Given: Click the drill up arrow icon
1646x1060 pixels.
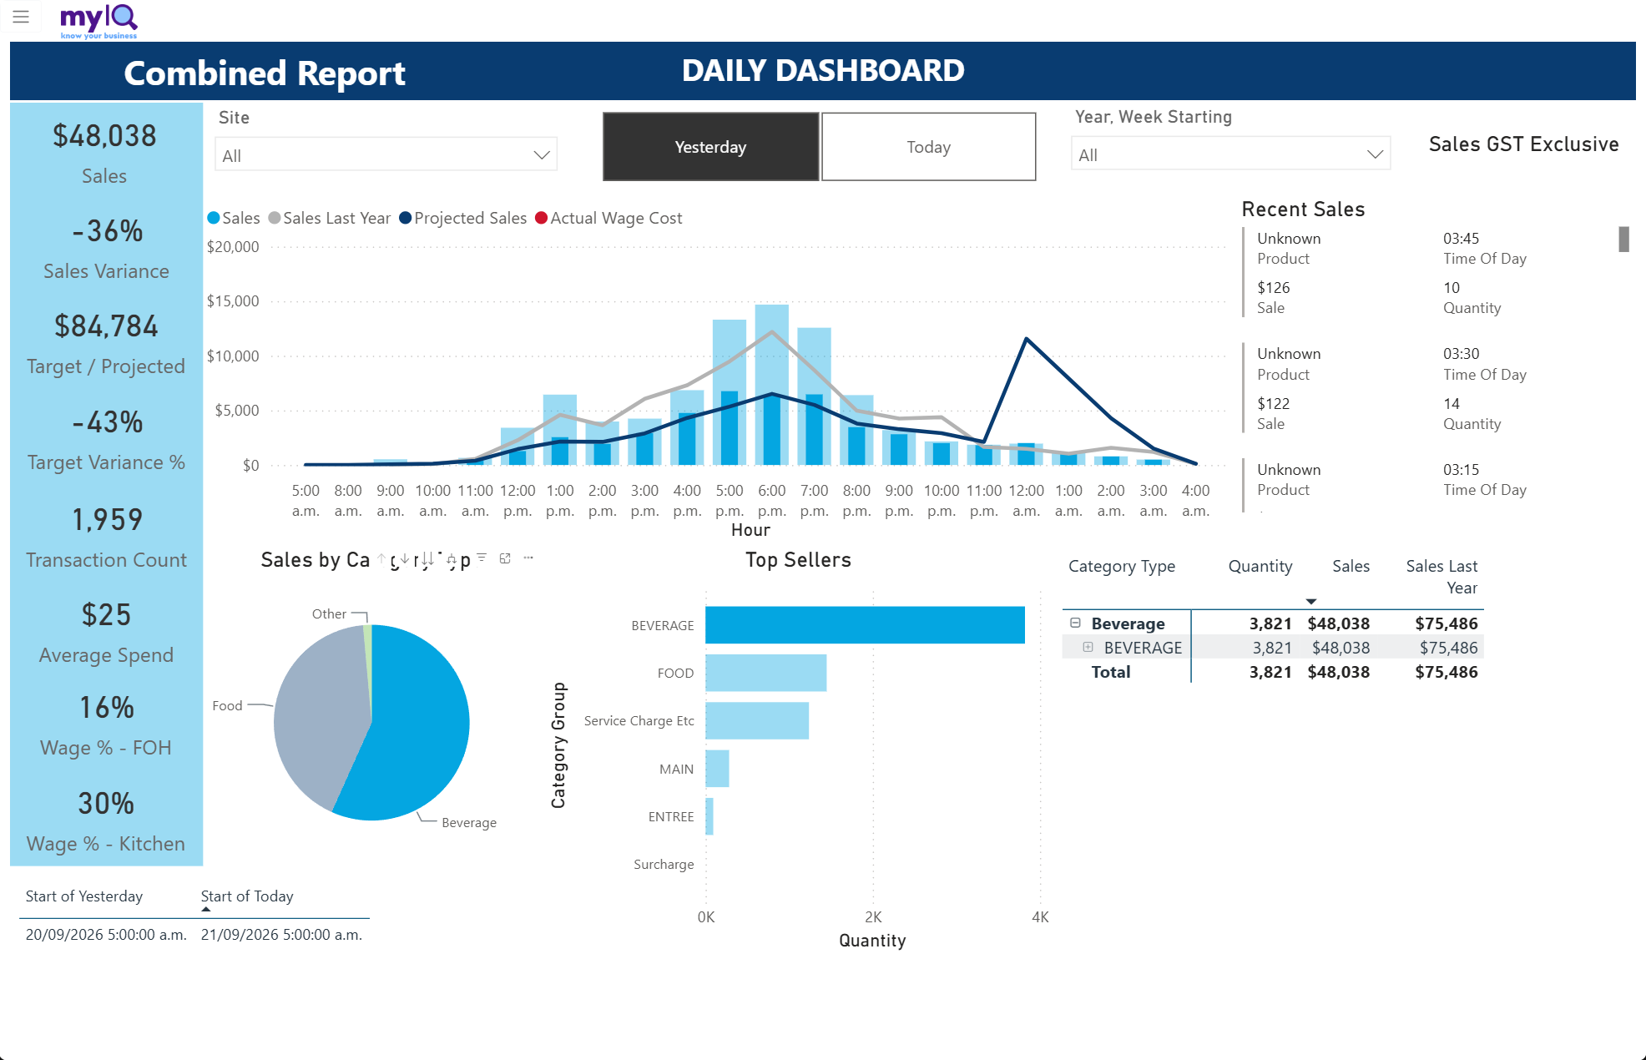Looking at the screenshot, I should [x=381, y=558].
